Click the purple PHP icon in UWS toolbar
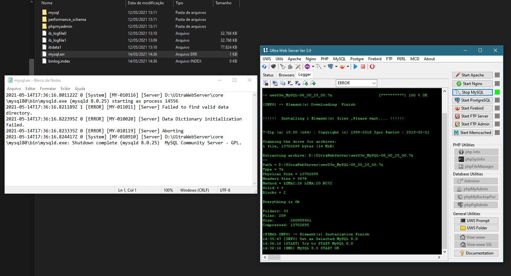Viewport: 511px width, 276px height. coord(307,67)
